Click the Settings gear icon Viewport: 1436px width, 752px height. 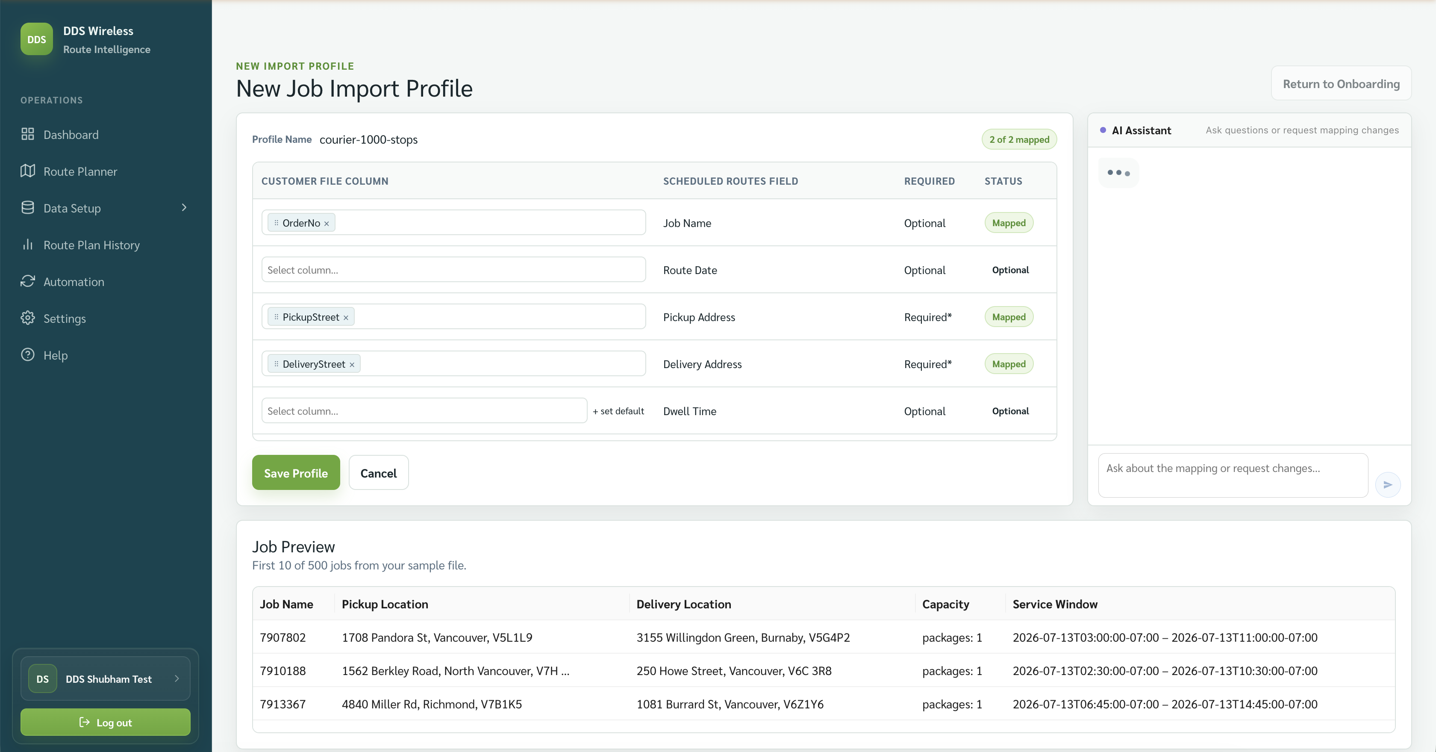pos(28,318)
